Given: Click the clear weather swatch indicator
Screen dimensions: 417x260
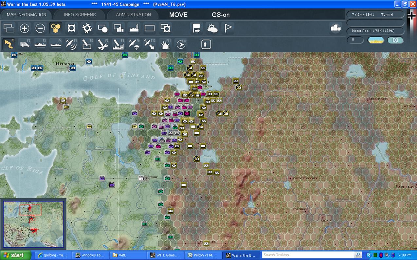Looking at the screenshot, I should 376,40.
